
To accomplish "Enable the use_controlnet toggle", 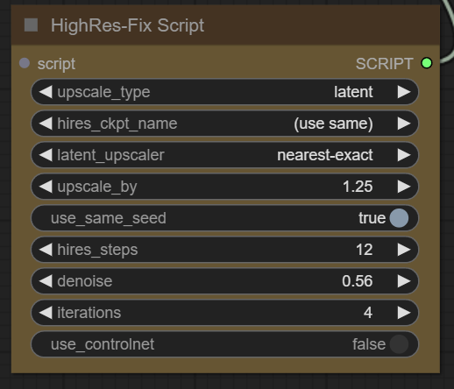I will point(399,344).
